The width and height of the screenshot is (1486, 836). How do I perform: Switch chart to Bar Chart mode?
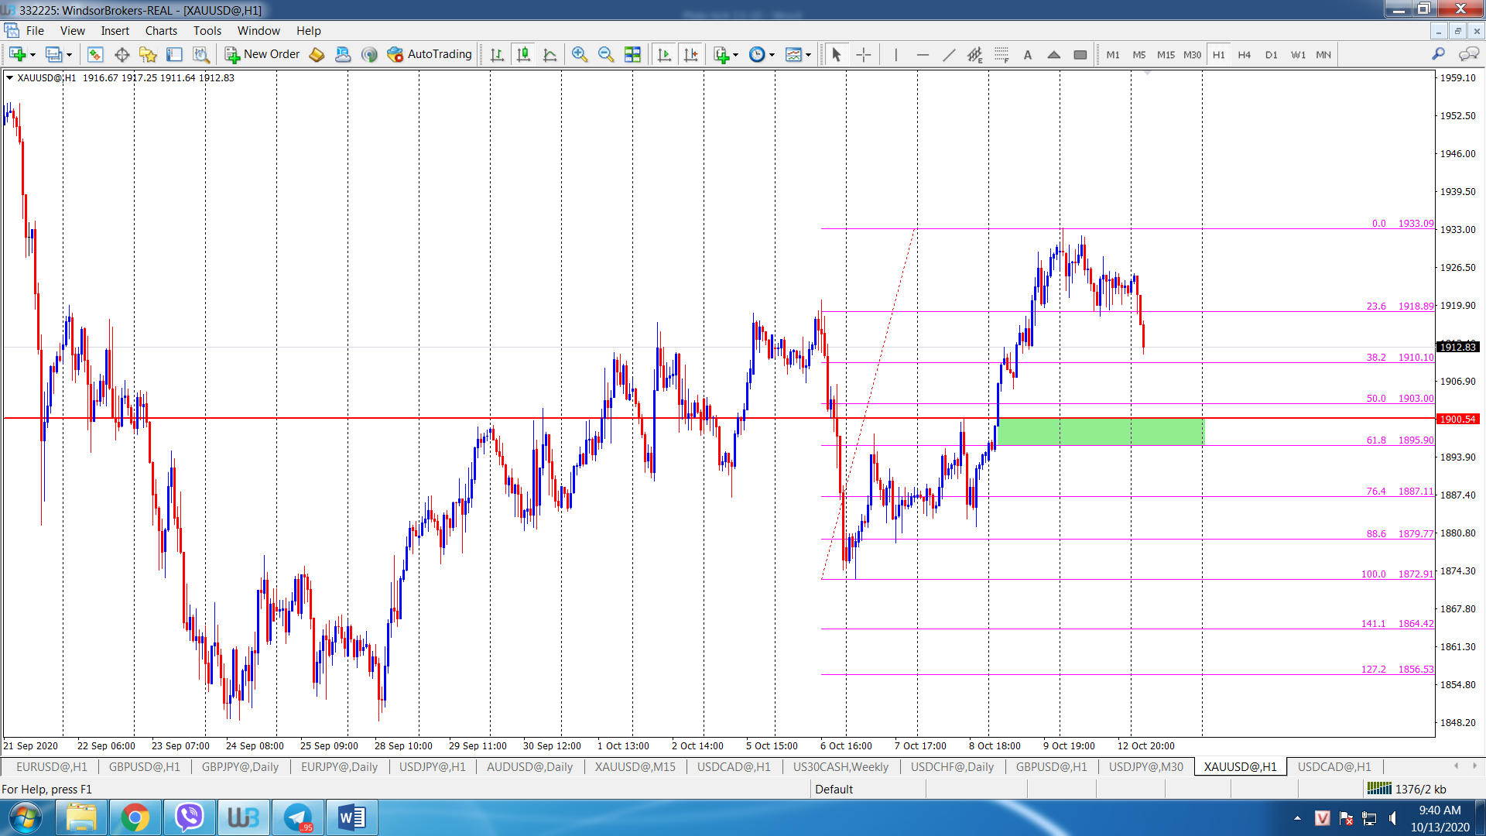pyautogui.click(x=498, y=54)
